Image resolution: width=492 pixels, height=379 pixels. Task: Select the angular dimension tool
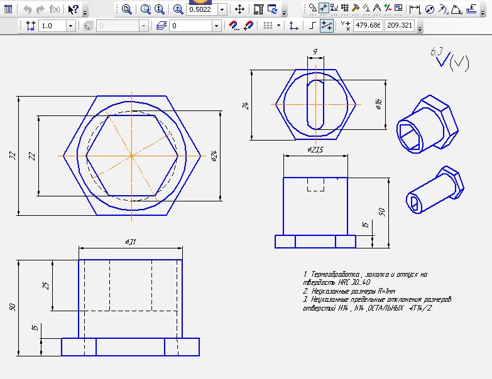point(457,9)
